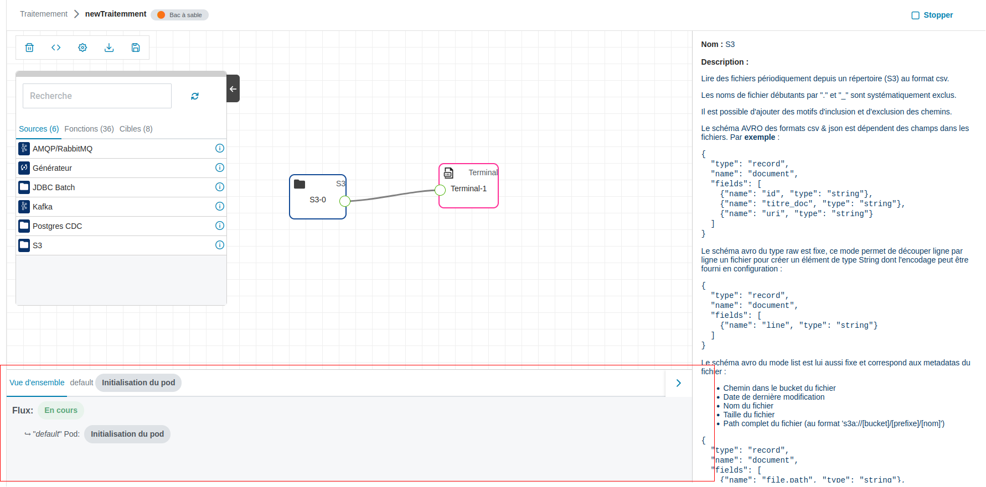Screen dimensions: 986x487
Task: Click the trash delete icon in toolbar
Action: click(29, 48)
